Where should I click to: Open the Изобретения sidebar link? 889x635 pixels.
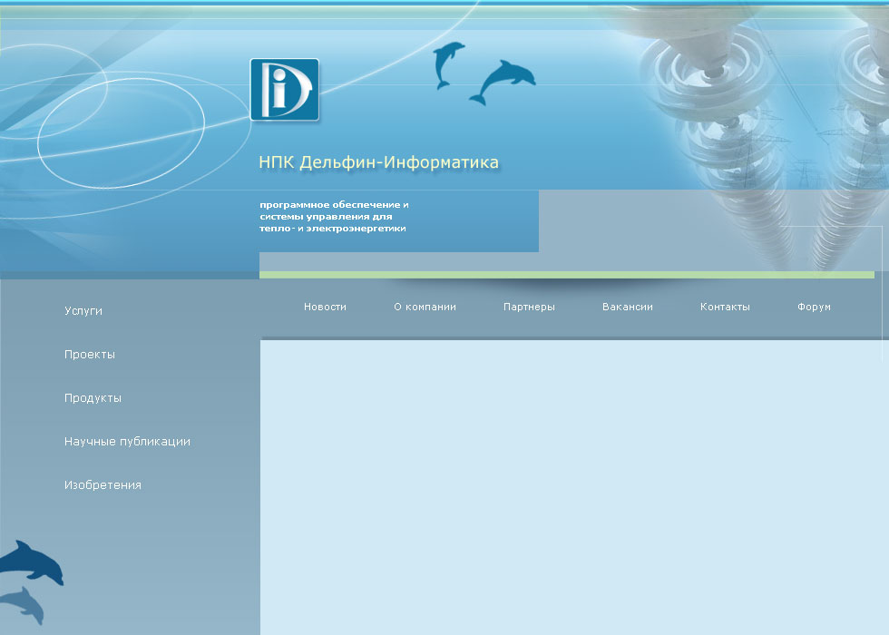point(103,484)
